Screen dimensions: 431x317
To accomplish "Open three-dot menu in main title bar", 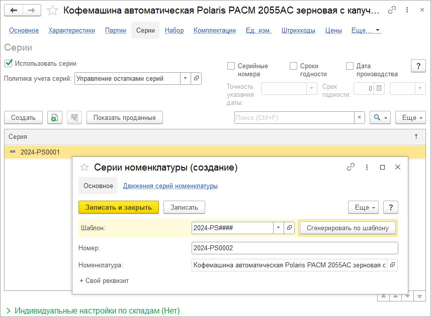I will 407,10.
